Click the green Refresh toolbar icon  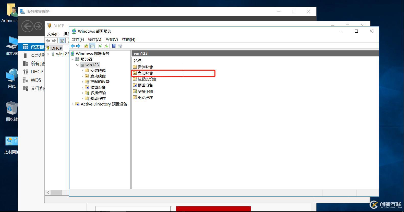tap(100, 46)
